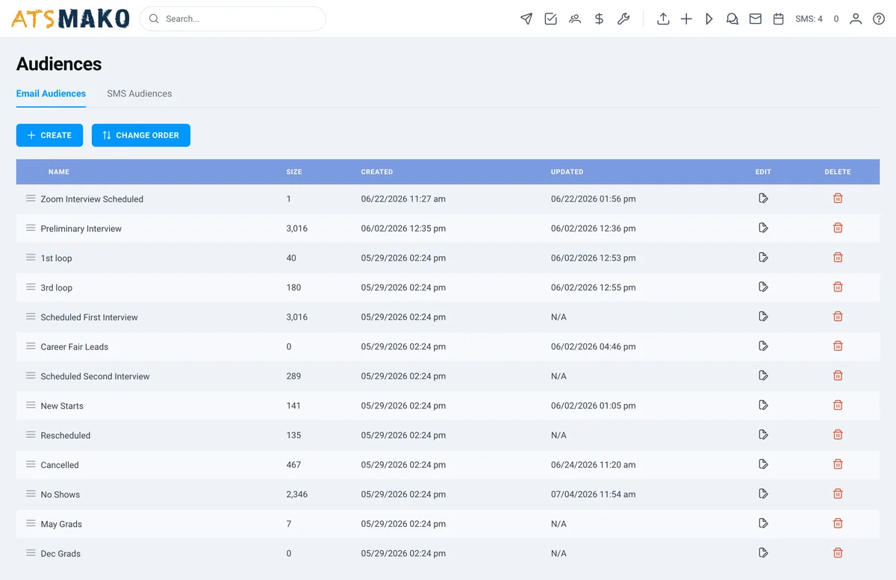Screen dimensions: 896x580
Task: Edit the Zoom Interview Scheduled audience
Action: point(763,199)
